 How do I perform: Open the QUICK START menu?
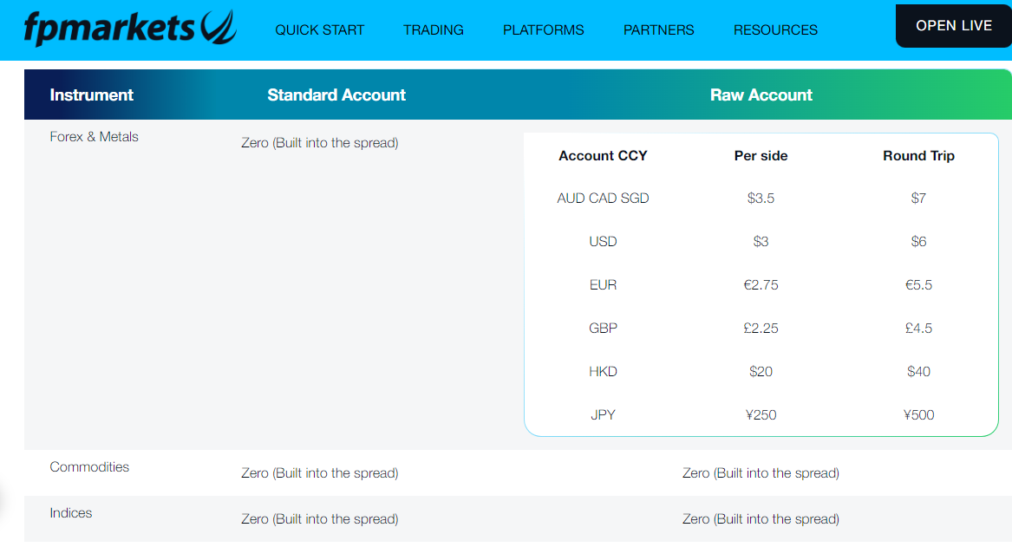pos(319,29)
